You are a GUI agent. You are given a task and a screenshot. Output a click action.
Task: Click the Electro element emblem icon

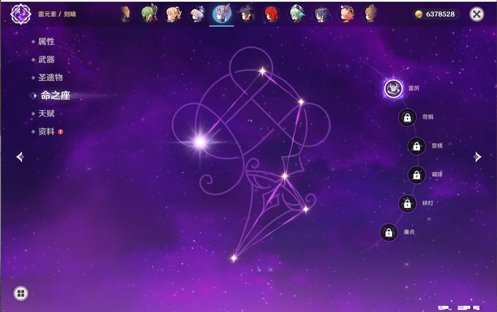pyautogui.click(x=21, y=14)
